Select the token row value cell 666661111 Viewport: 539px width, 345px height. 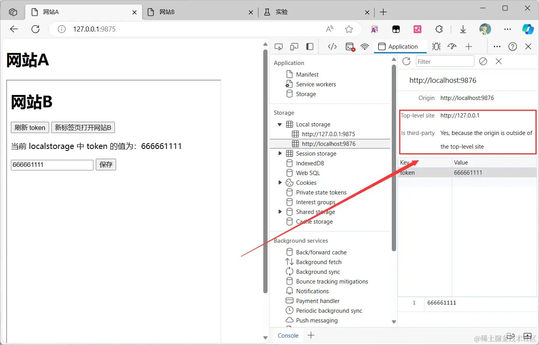pos(495,173)
